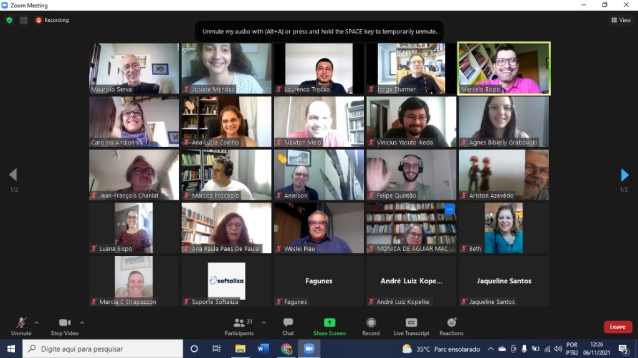Enable Live Transcript captions
Viewport: 638px width, 358px height.
point(411,326)
